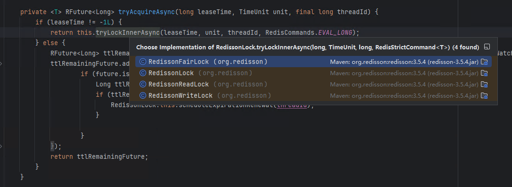The image size is (512, 187).
Task: Click the library jar icon on RedissonReadLock row
Action: 484,85
